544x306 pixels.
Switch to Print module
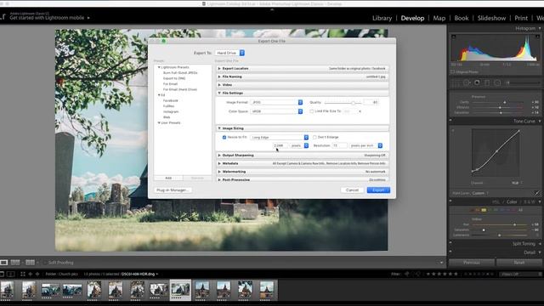click(521, 18)
